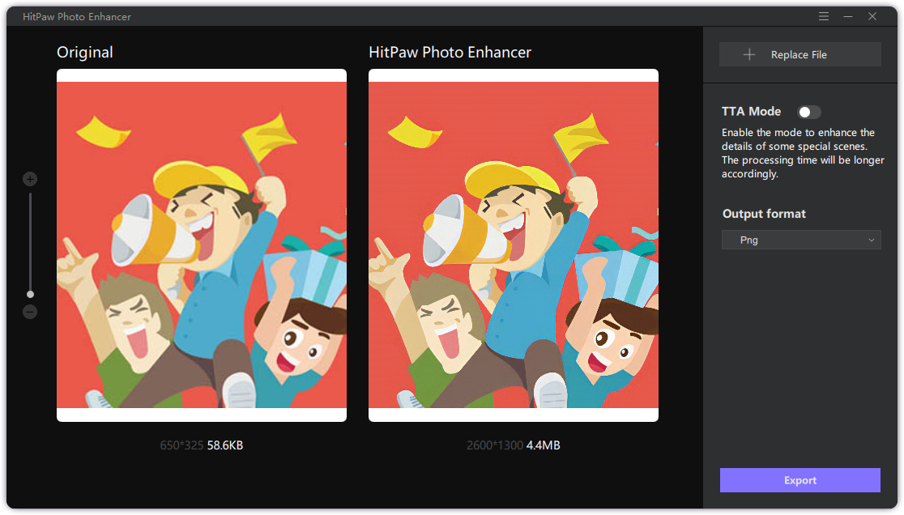Enable the TTA Mode switch

[x=808, y=113]
